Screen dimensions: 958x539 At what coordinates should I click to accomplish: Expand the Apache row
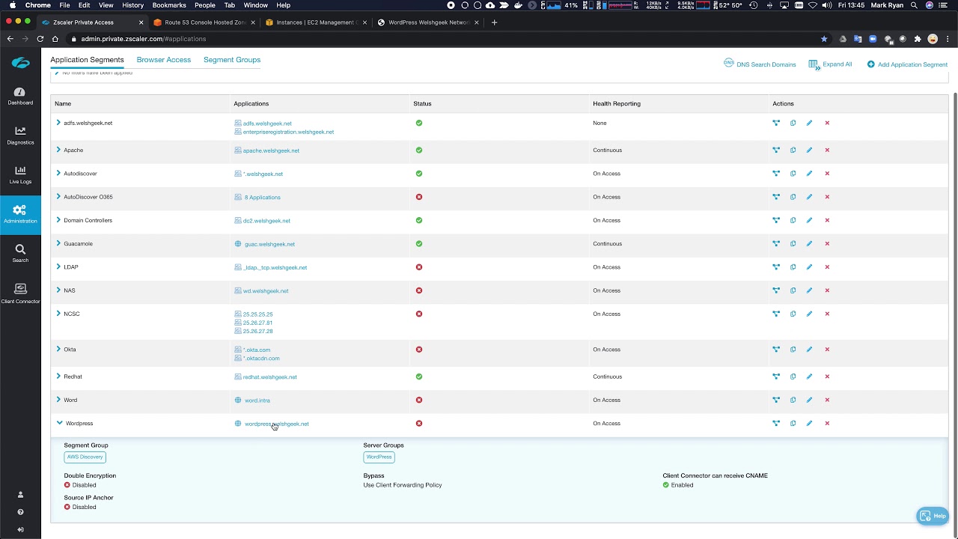tap(58, 150)
